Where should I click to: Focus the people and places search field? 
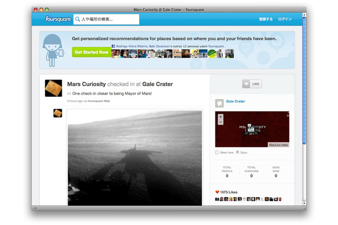tap(106, 19)
